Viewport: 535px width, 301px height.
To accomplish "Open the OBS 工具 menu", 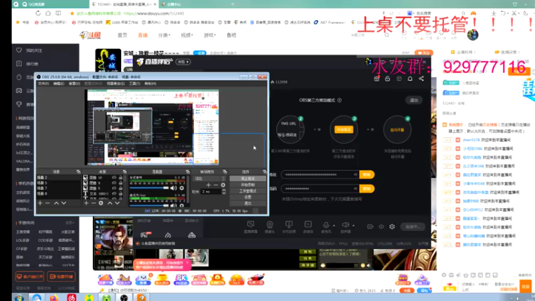I will click(x=134, y=84).
